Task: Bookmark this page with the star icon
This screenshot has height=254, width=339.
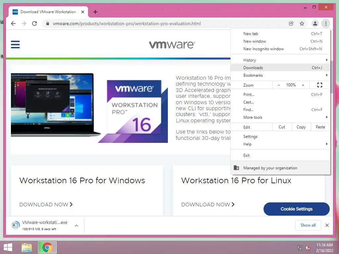Action: (x=302, y=23)
